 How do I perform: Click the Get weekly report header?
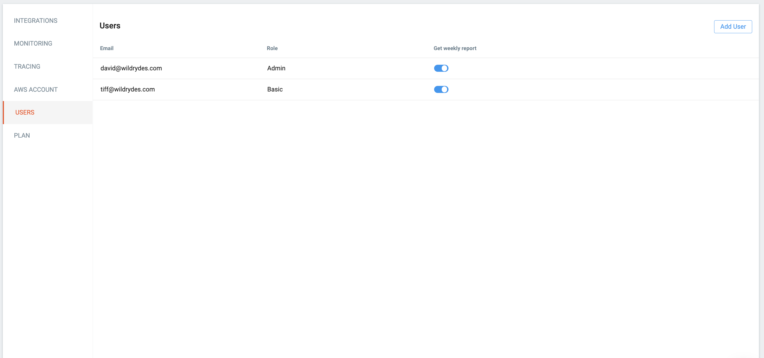click(x=455, y=48)
